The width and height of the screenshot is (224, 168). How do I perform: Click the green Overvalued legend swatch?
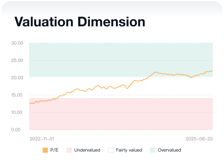(153, 150)
